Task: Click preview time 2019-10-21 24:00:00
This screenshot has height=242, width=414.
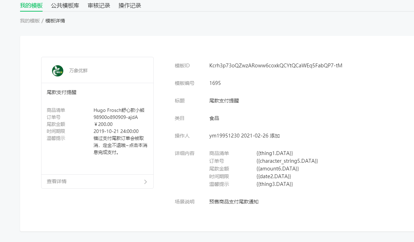Action: [x=116, y=131]
